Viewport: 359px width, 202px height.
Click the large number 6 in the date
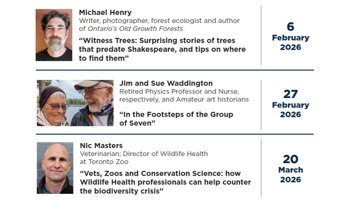pyautogui.click(x=290, y=27)
